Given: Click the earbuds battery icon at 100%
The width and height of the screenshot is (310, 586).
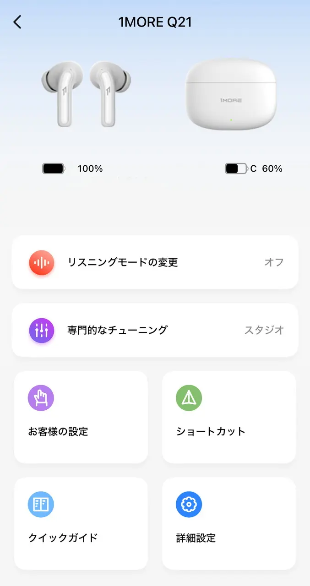Looking at the screenshot, I should 53,168.
